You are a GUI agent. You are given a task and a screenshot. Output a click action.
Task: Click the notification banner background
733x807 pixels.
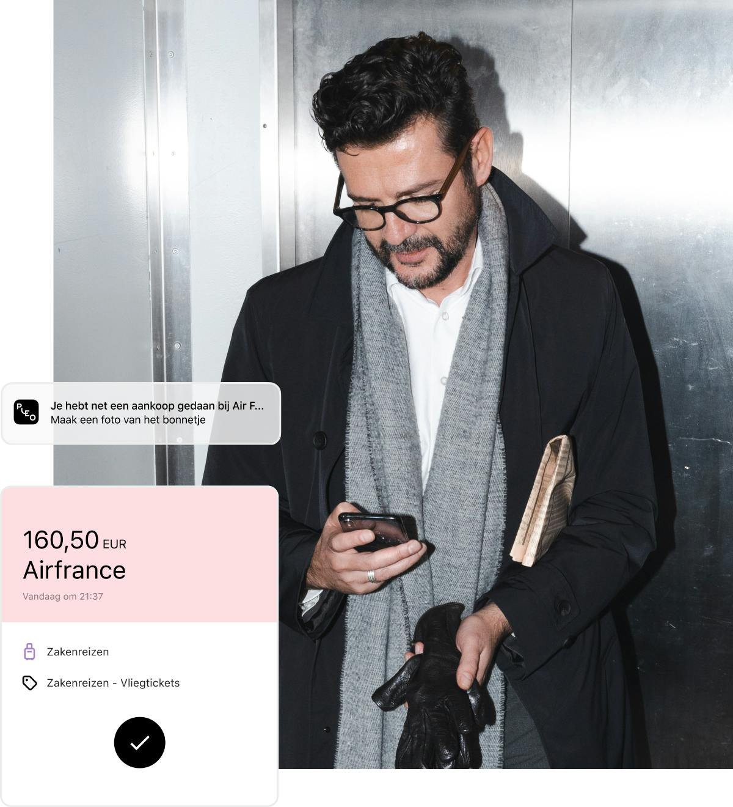[140, 413]
